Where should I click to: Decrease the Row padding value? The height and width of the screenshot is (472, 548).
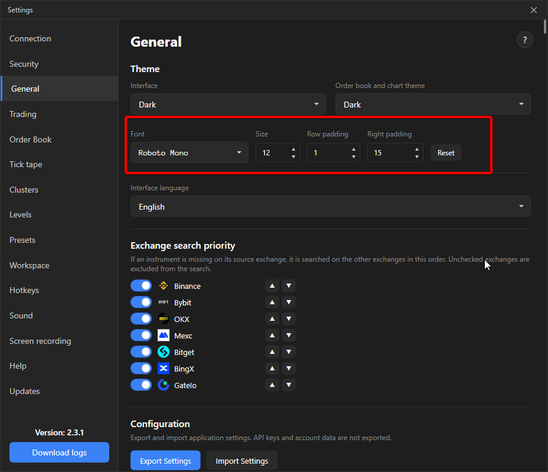click(x=354, y=157)
